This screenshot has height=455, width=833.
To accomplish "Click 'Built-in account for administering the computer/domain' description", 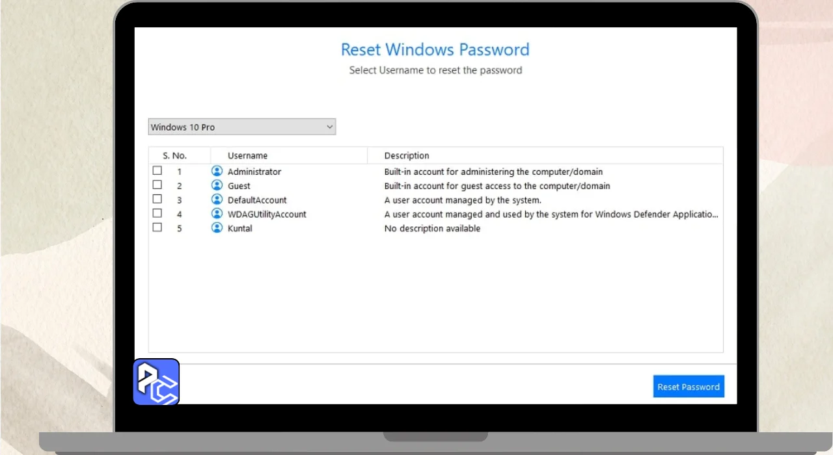I will [x=493, y=172].
